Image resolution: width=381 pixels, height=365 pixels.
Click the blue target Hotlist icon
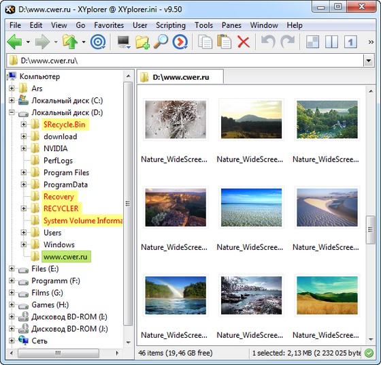click(98, 42)
